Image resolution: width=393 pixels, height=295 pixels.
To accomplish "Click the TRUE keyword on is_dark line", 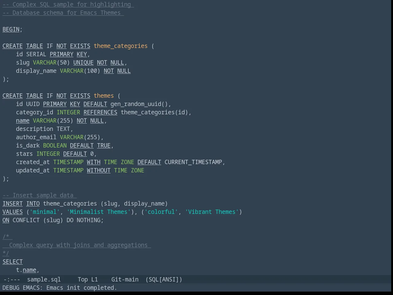I will 104,146.
